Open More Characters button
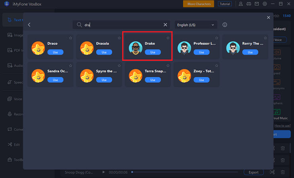The image size is (294, 178). (x=199, y=4)
